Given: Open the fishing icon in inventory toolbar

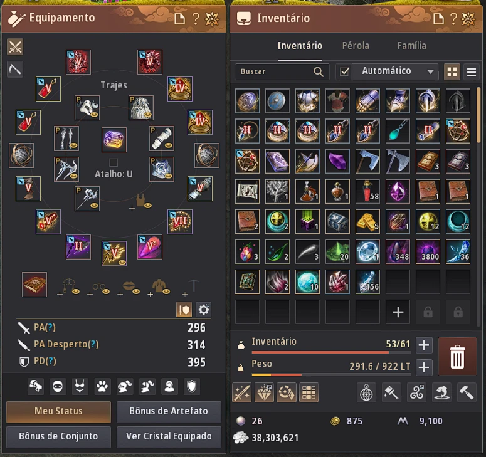Looking at the screenshot, I should [441, 392].
